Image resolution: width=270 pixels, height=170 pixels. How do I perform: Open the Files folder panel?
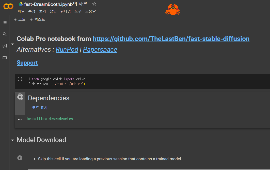click(x=5, y=58)
